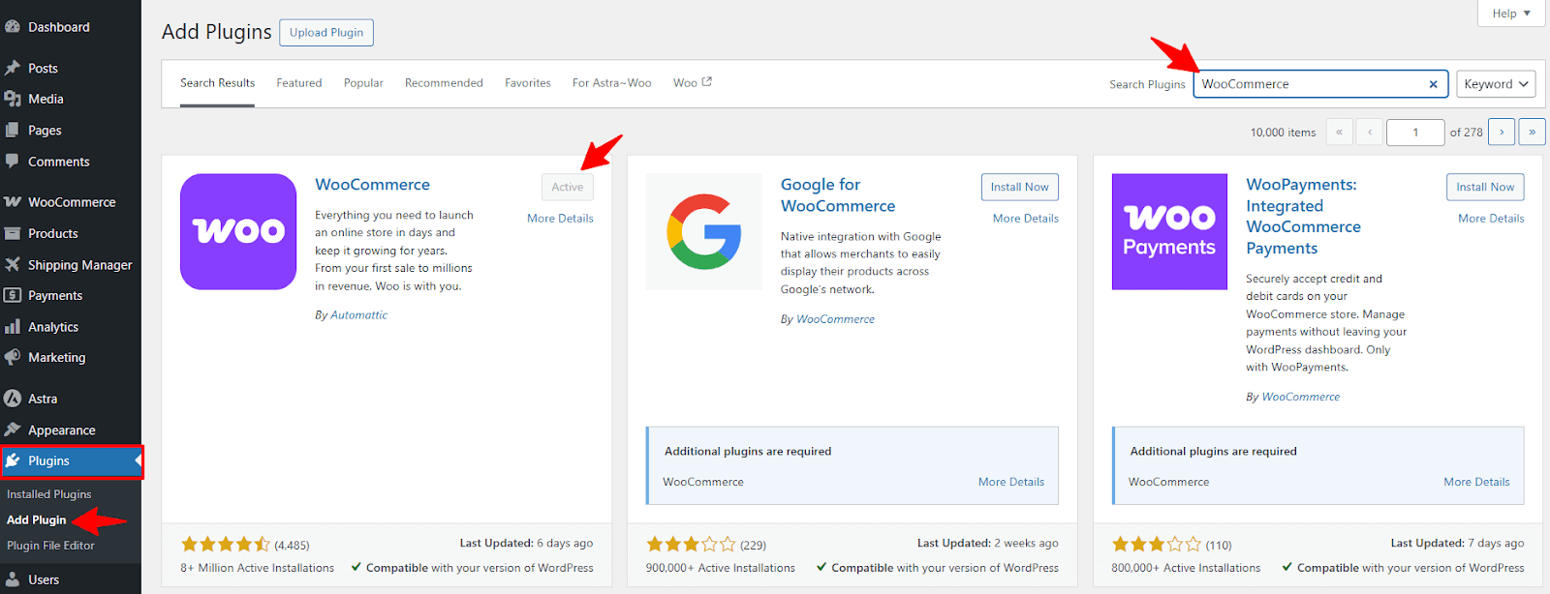The height and width of the screenshot is (594, 1550).
Task: Open the WooCommerce plugin title link
Action: point(372,185)
